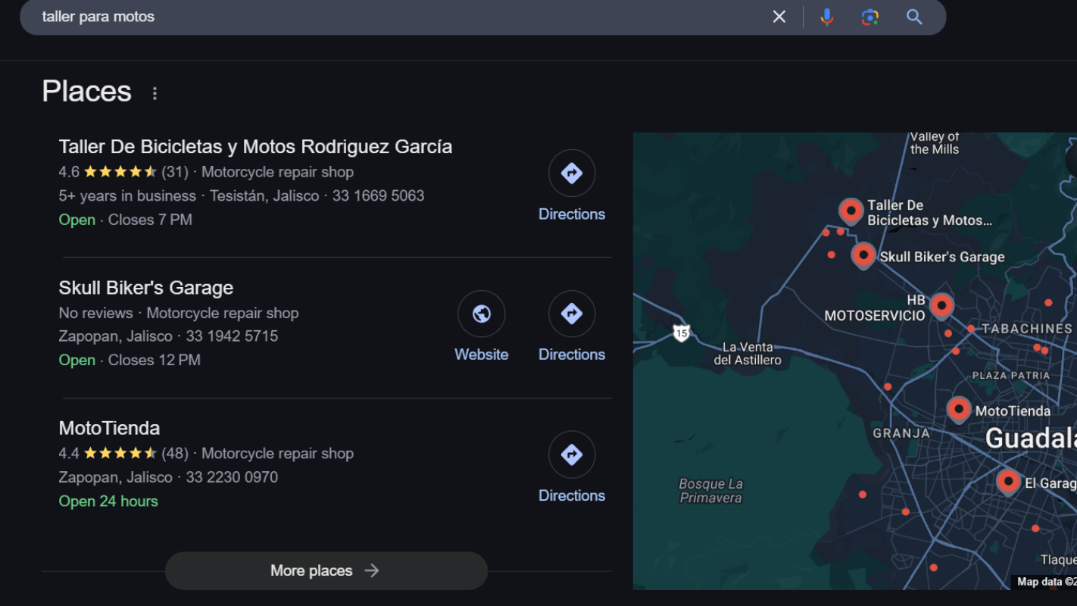Click the Bosque La Primavera map label
Viewport: 1077px width, 606px height.
click(x=710, y=491)
